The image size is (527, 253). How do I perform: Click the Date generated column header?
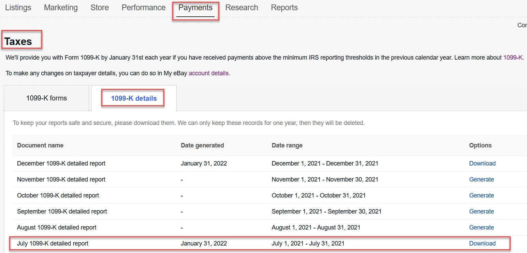pyautogui.click(x=202, y=145)
